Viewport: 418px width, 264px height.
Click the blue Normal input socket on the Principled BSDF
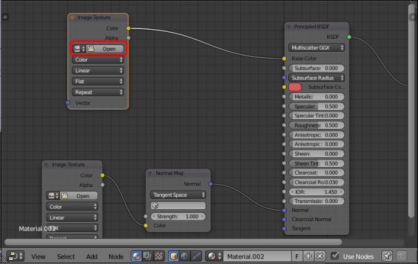pyautogui.click(x=284, y=210)
